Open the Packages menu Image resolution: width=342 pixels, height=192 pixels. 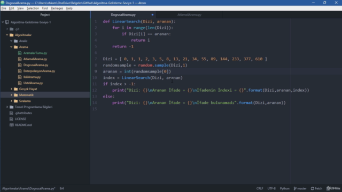point(57,9)
